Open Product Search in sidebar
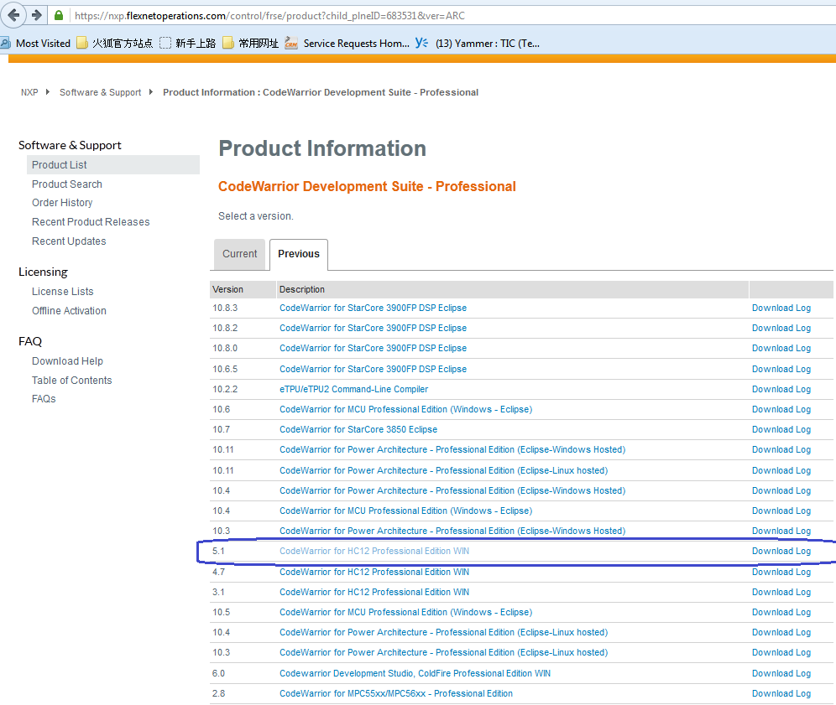The image size is (836, 705). click(x=66, y=184)
